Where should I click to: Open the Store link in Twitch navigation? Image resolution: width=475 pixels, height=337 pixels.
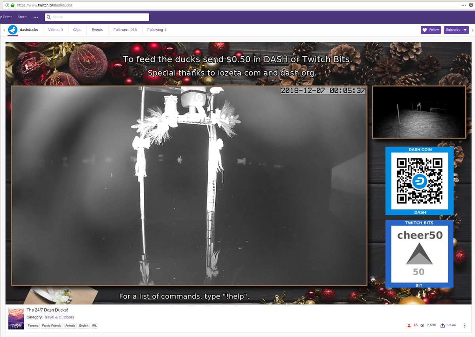pos(22,17)
